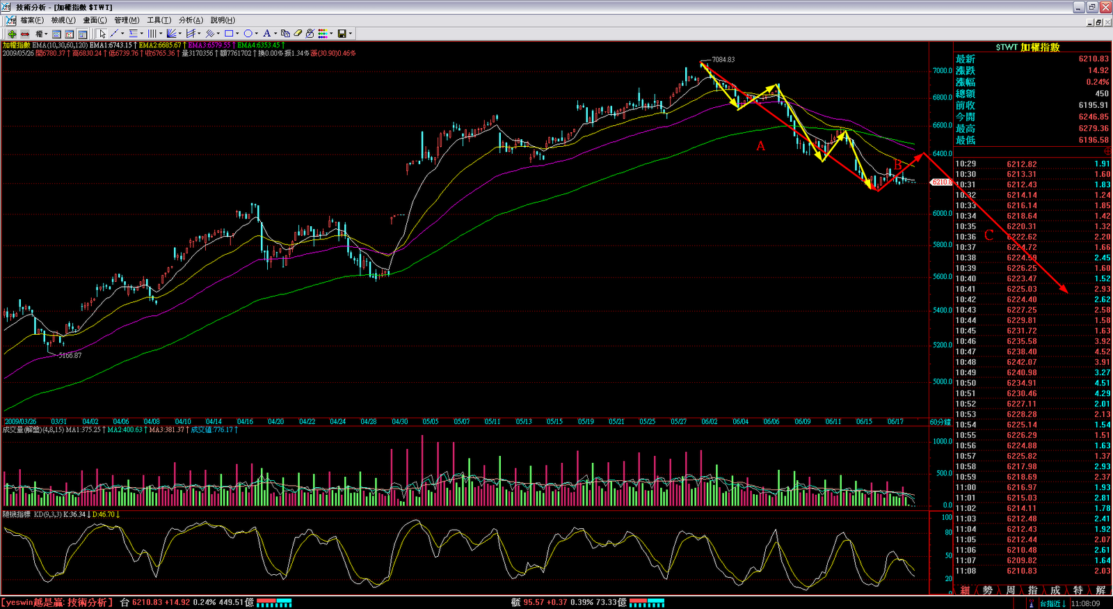1113x609 pixels.
Task: Open the 說明(H) menu
Action: click(x=223, y=20)
